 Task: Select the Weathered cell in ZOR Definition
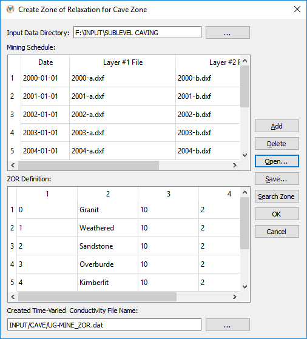(107, 228)
